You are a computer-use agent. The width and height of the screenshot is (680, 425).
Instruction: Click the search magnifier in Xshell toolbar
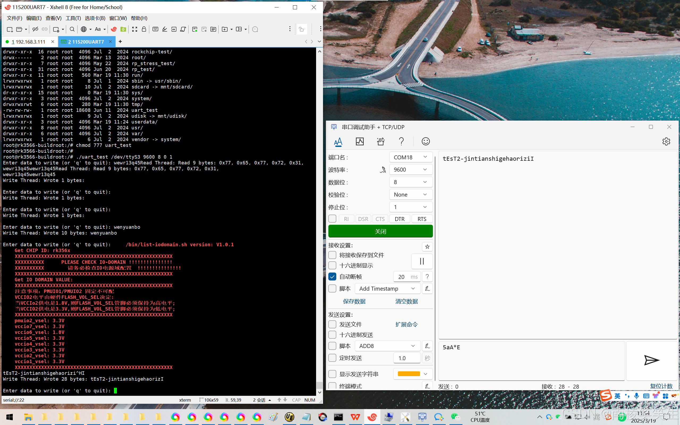72,29
